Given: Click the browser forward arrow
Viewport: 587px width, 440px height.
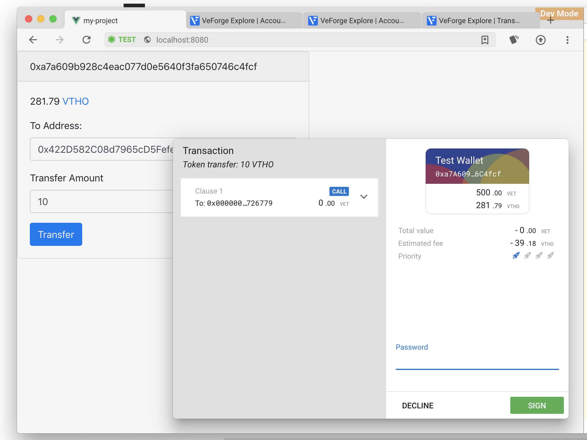Looking at the screenshot, I should (60, 40).
